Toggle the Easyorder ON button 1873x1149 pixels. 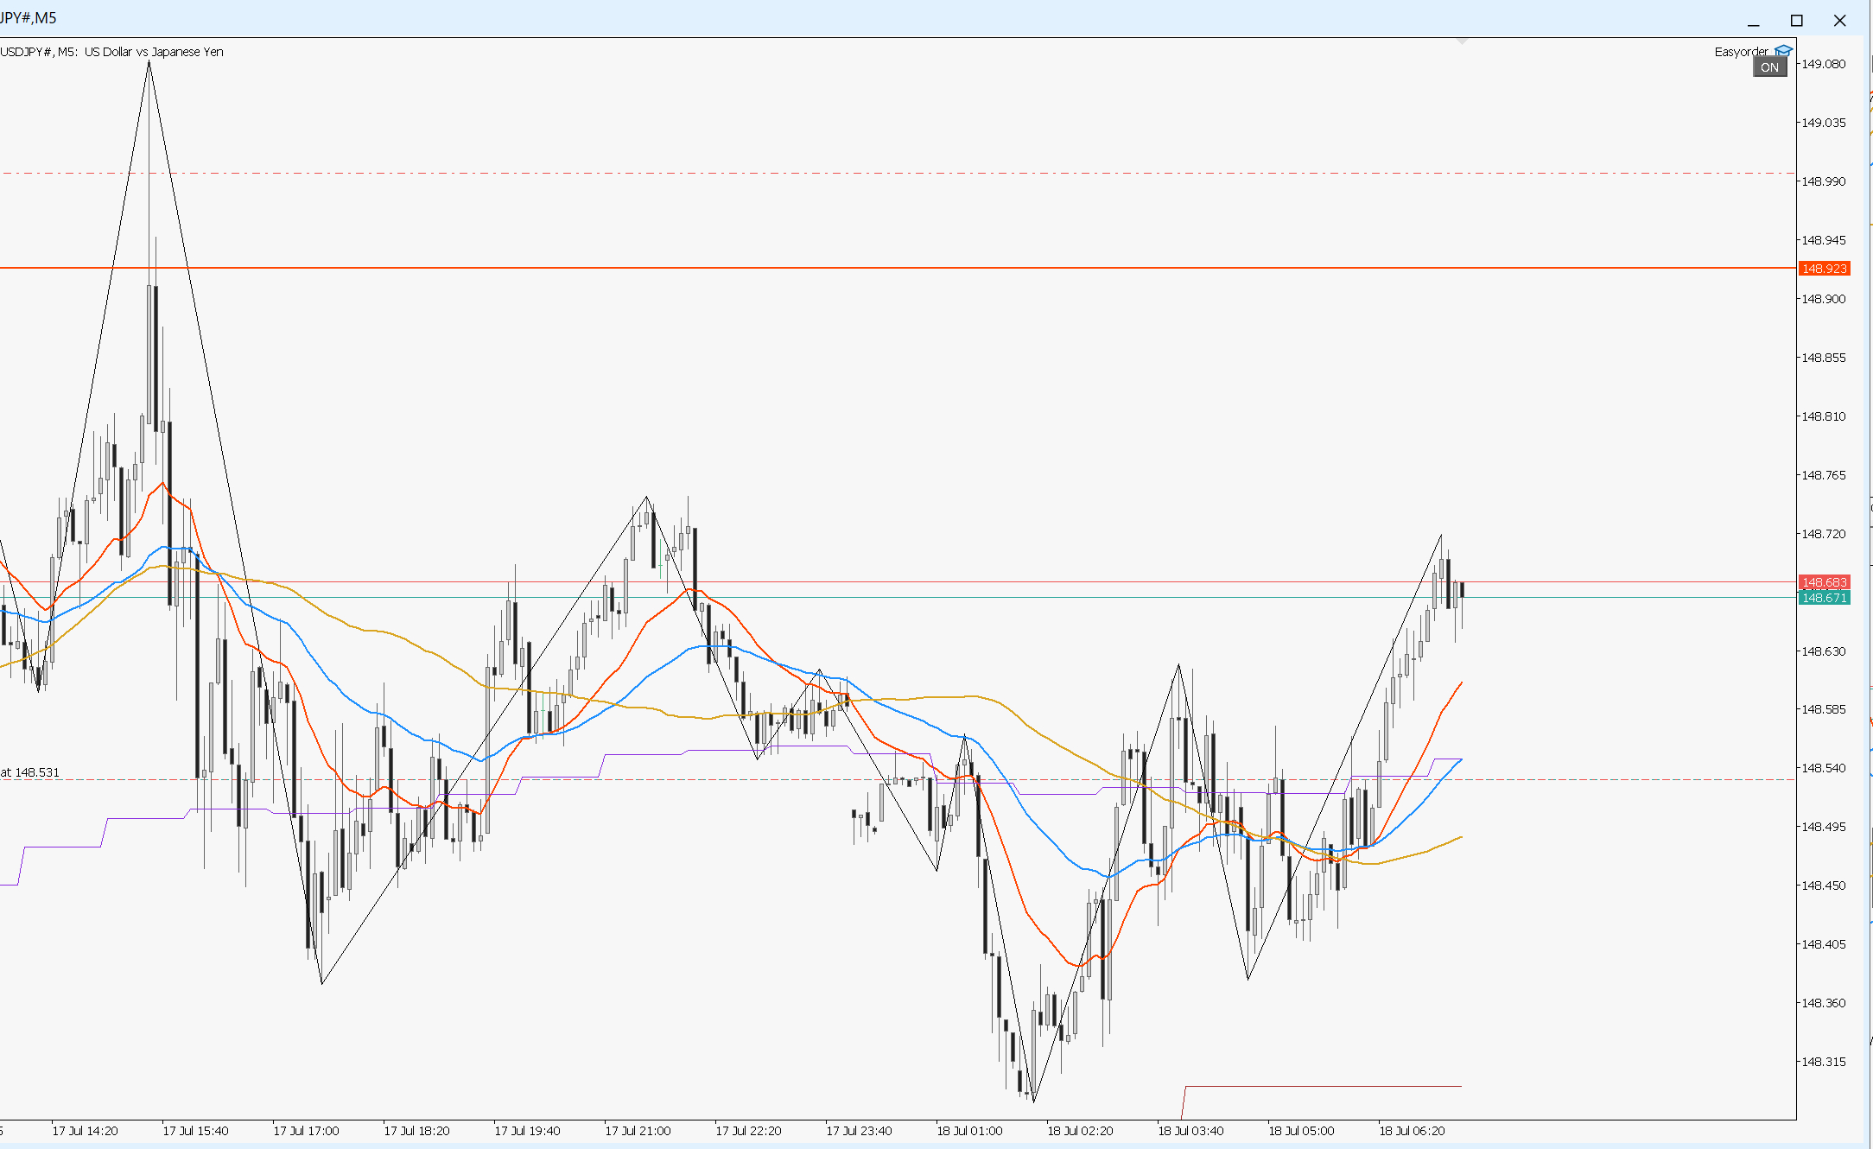tap(1769, 67)
